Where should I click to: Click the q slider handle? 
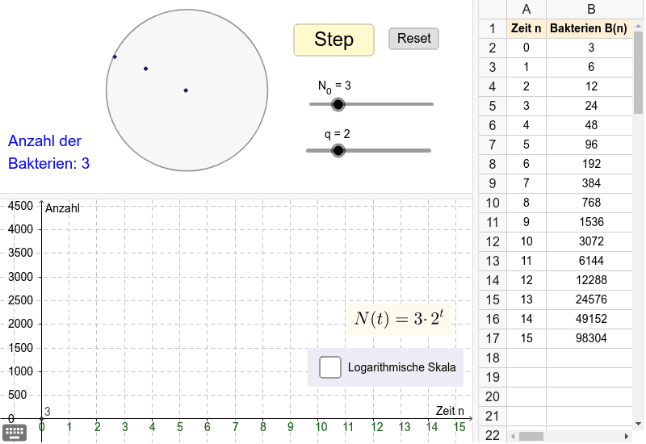click(x=338, y=150)
